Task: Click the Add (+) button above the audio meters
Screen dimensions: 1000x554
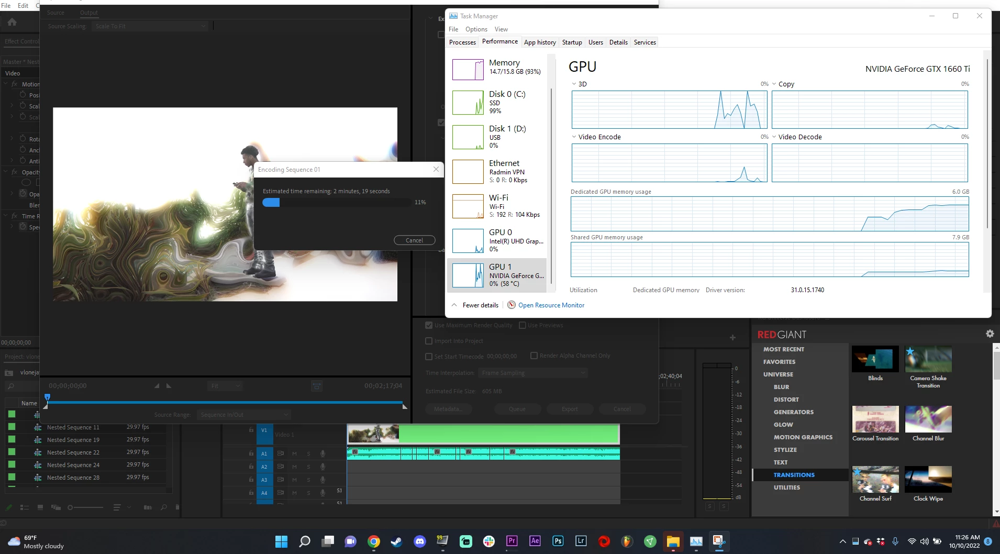Action: coord(732,338)
